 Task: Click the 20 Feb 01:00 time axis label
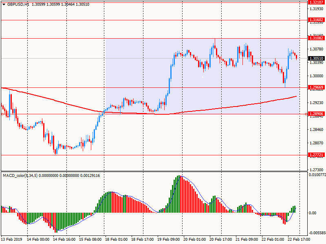click(194, 240)
